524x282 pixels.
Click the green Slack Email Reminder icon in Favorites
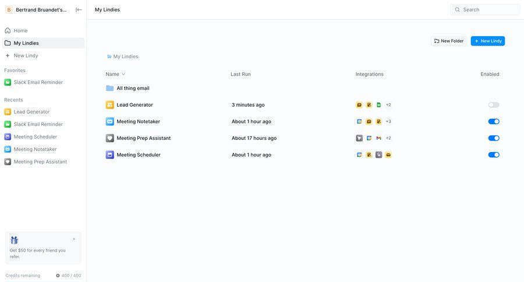(x=8, y=82)
